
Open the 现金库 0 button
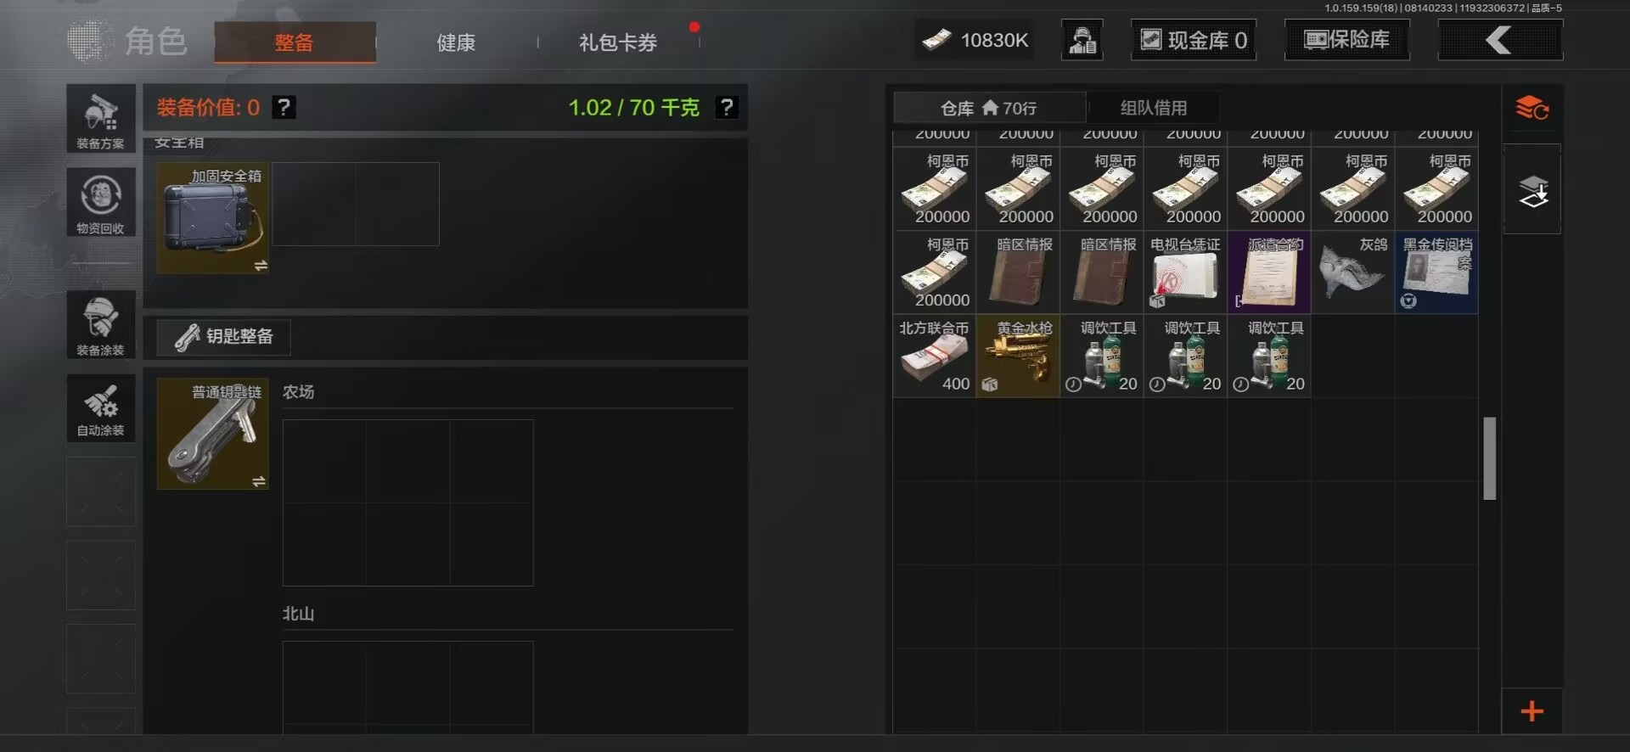pyautogui.click(x=1194, y=40)
